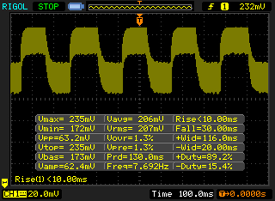Image resolution: width=275 pixels, height=201 pixels.
Task: Click the Vbas= 173mV measurement
Action: pos(66,157)
